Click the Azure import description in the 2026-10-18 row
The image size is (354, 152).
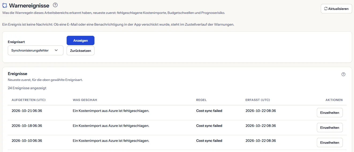(111, 126)
